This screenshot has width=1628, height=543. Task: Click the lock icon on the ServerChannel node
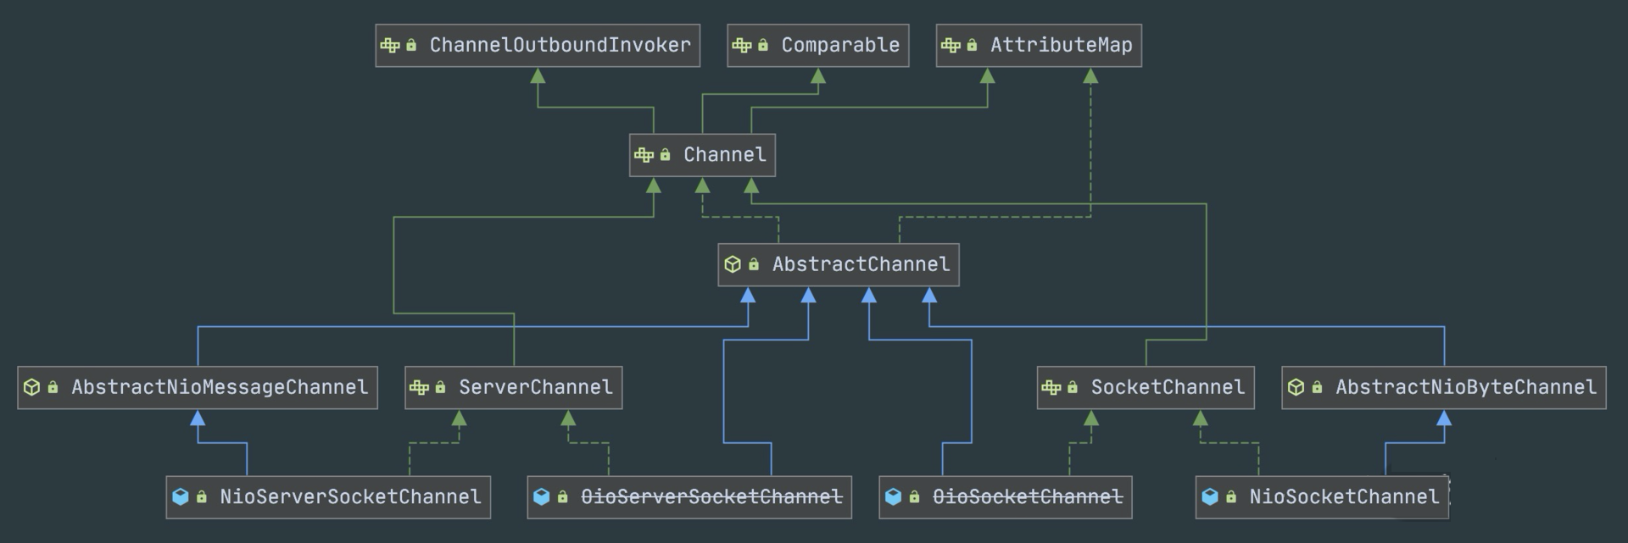(x=440, y=387)
